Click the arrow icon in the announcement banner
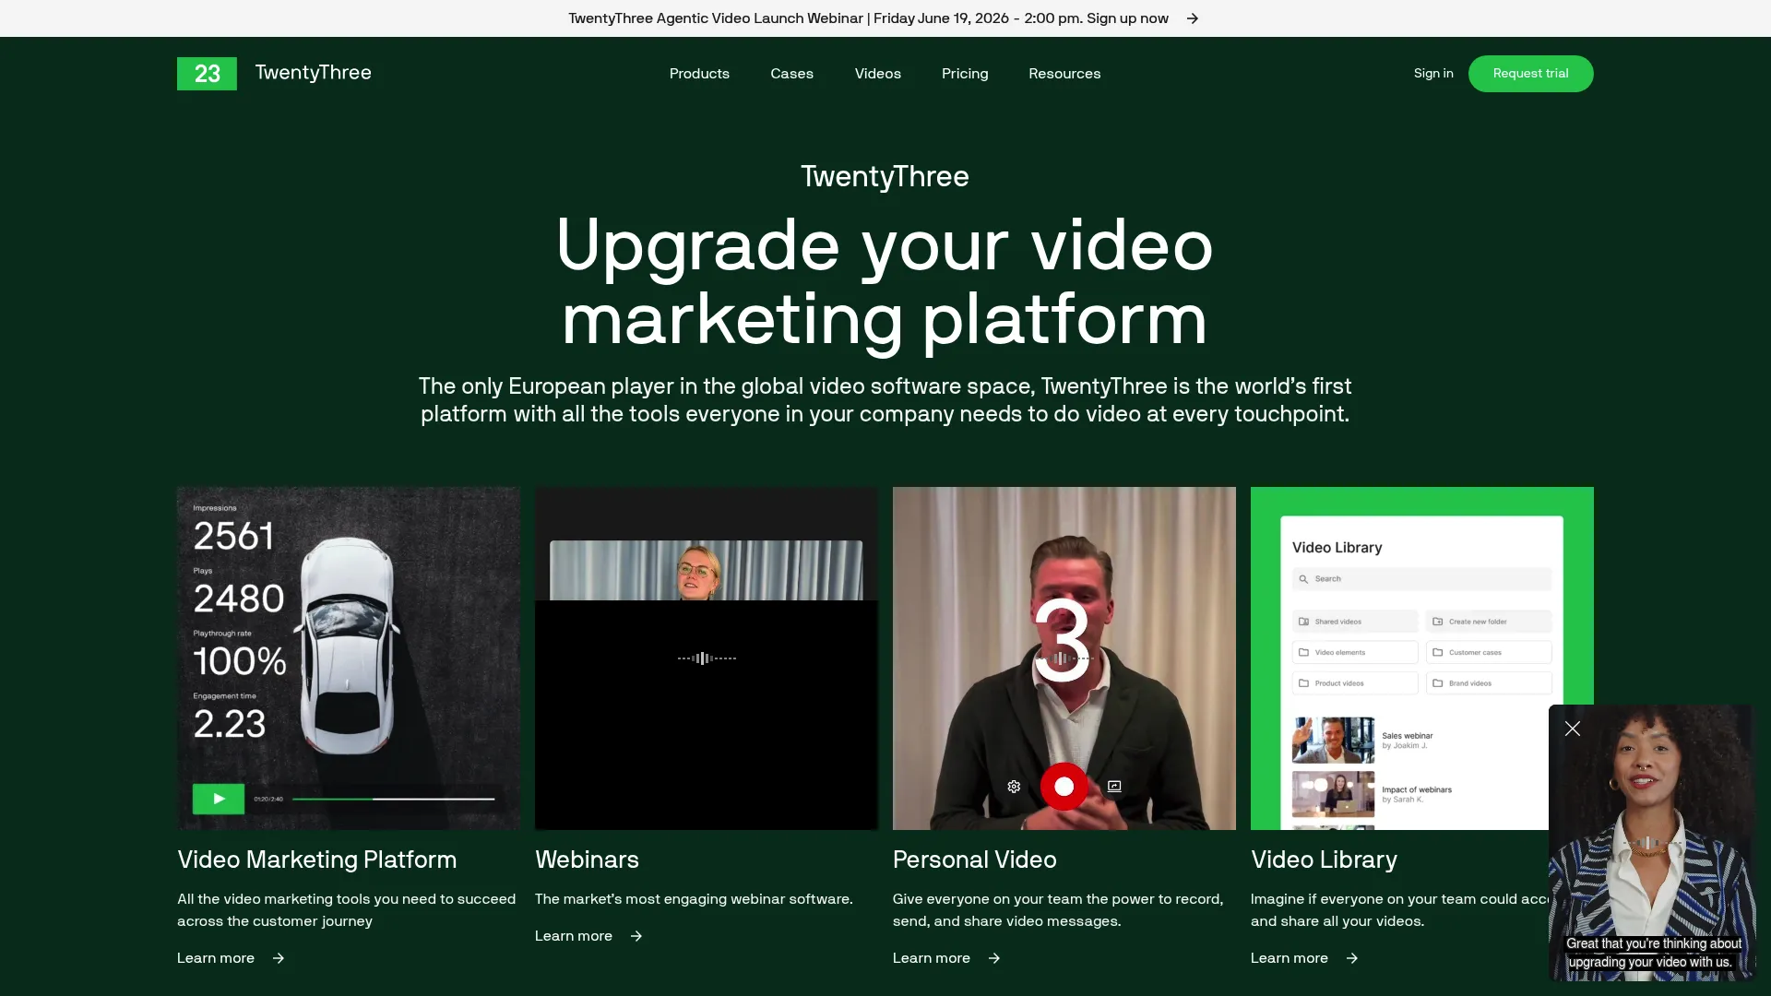Viewport: 1771px width, 996px height. tap(1192, 18)
